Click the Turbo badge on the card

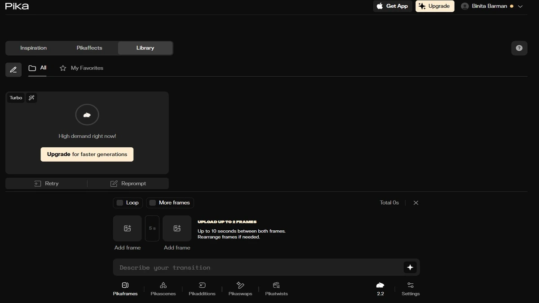16,98
